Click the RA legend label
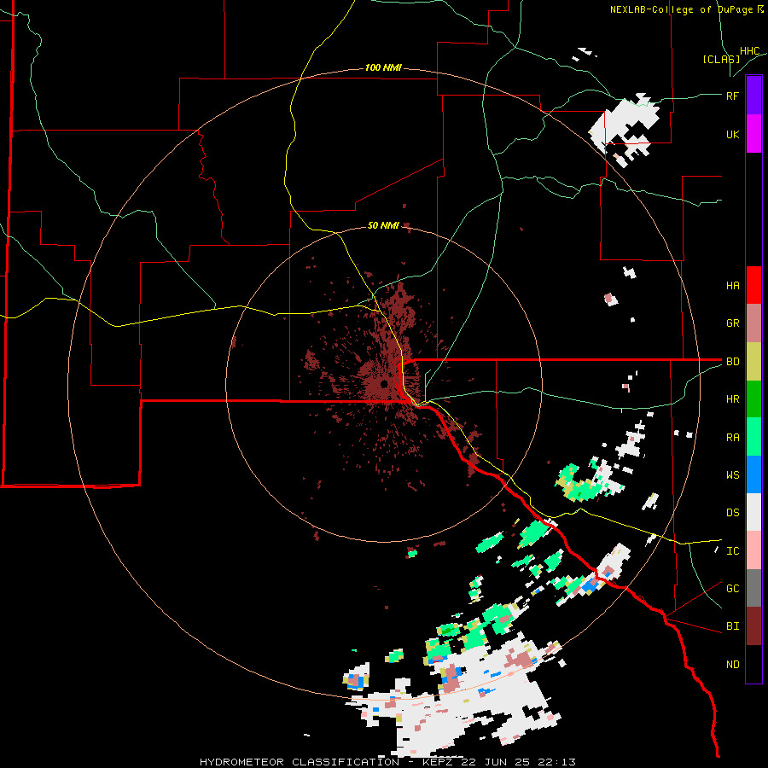The height and width of the screenshot is (768, 768). click(732, 438)
